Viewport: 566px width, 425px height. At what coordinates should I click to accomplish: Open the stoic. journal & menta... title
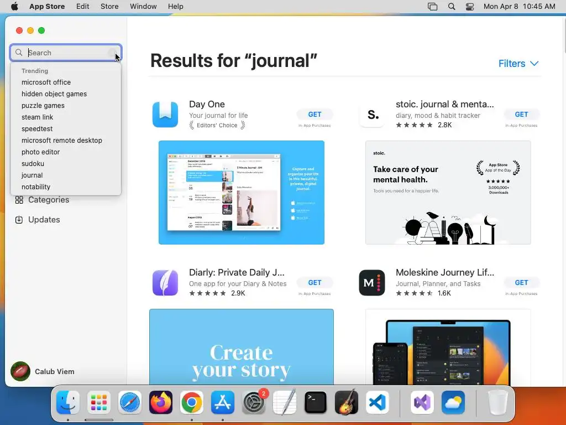point(445,104)
